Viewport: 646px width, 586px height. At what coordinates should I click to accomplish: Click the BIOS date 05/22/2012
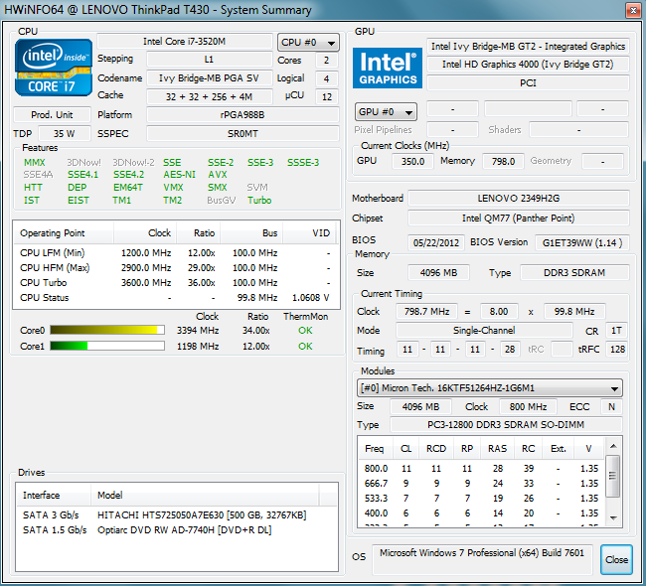coord(436,242)
